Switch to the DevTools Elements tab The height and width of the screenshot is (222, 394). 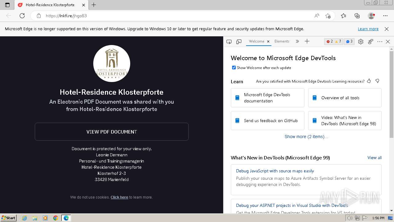click(282, 41)
